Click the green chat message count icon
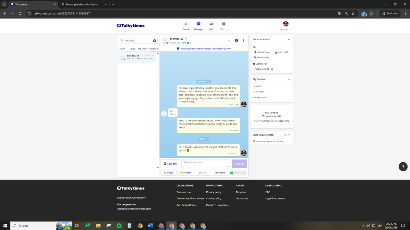This screenshot has height=230, width=410. click(184, 43)
